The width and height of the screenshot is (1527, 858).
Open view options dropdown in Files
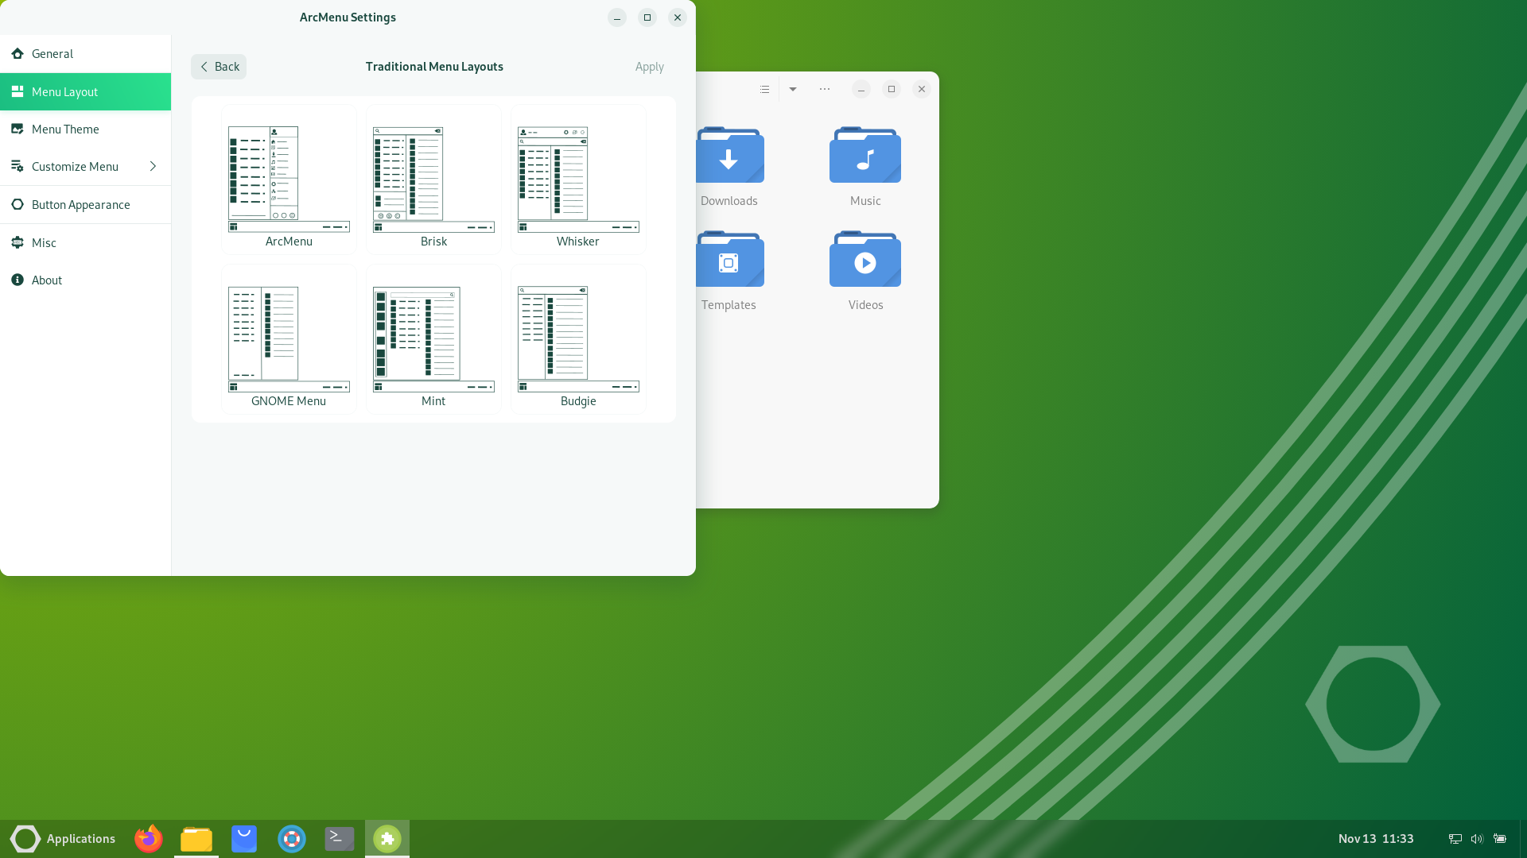pos(793,89)
